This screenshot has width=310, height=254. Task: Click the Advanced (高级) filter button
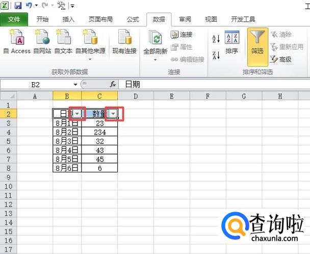click(281, 59)
